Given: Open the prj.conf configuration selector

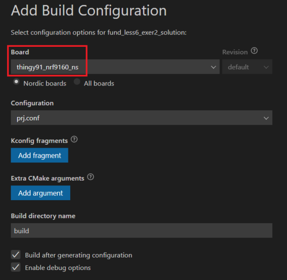Looking at the screenshot, I should [x=139, y=118].
